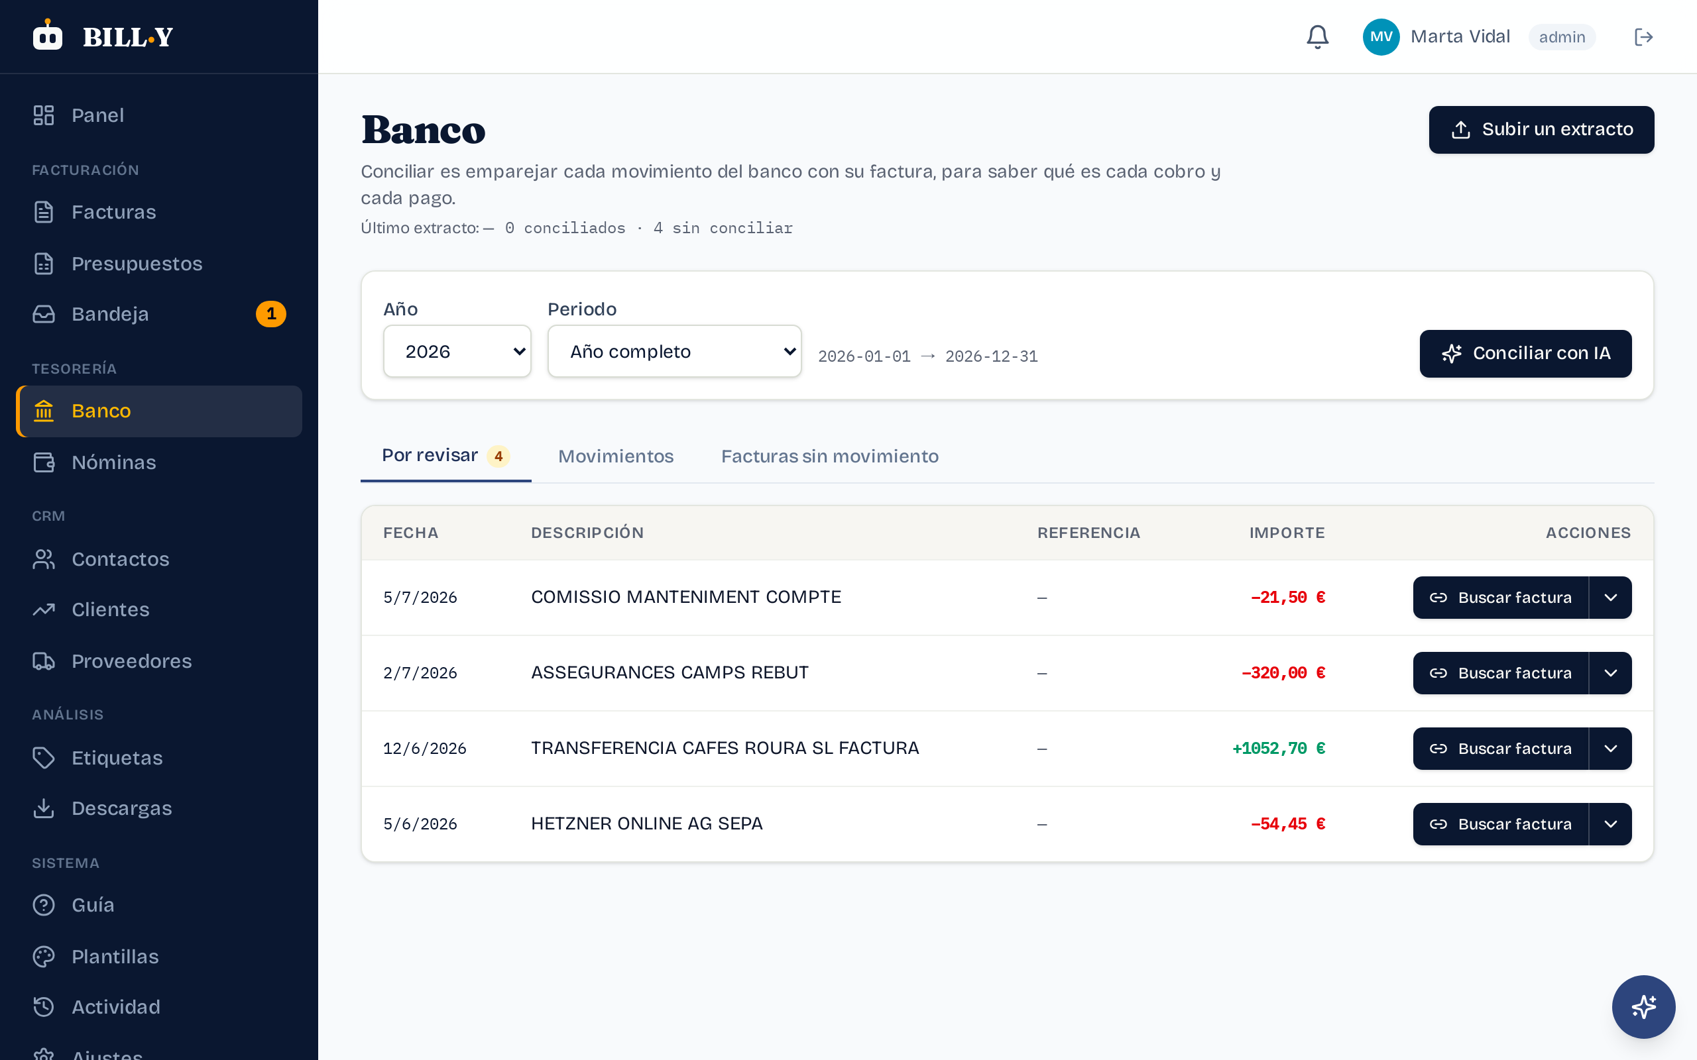The height and width of the screenshot is (1060, 1697).
Task: Open Descargas in the sidebar
Action: coord(159,808)
